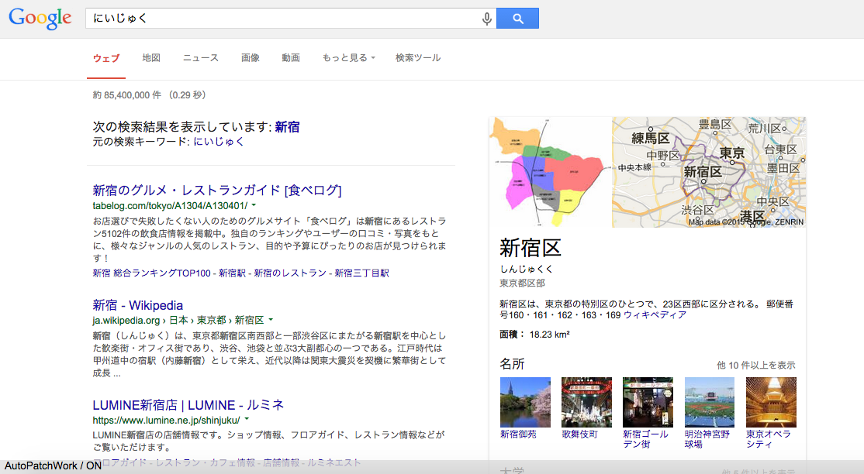Screen dimensions: 864x474
Task: Click 面積: 18.23 km² text
Action: pyautogui.click(x=534, y=334)
